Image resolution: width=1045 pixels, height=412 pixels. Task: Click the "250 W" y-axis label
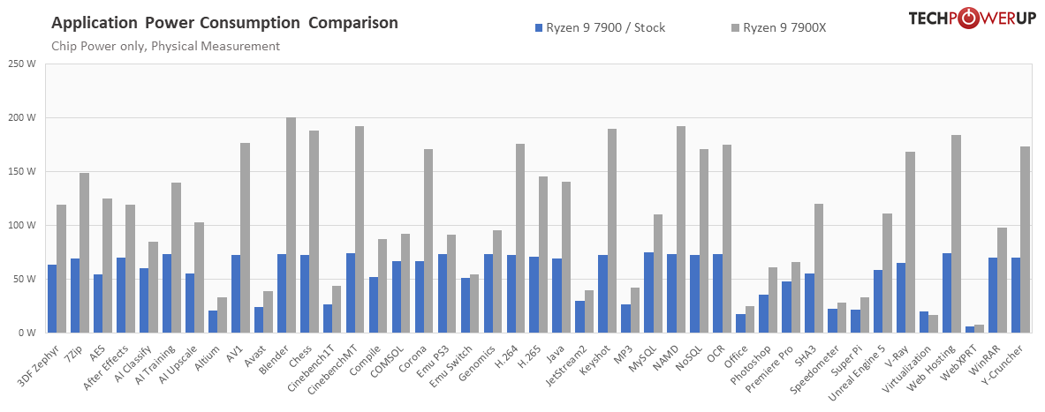(21, 64)
